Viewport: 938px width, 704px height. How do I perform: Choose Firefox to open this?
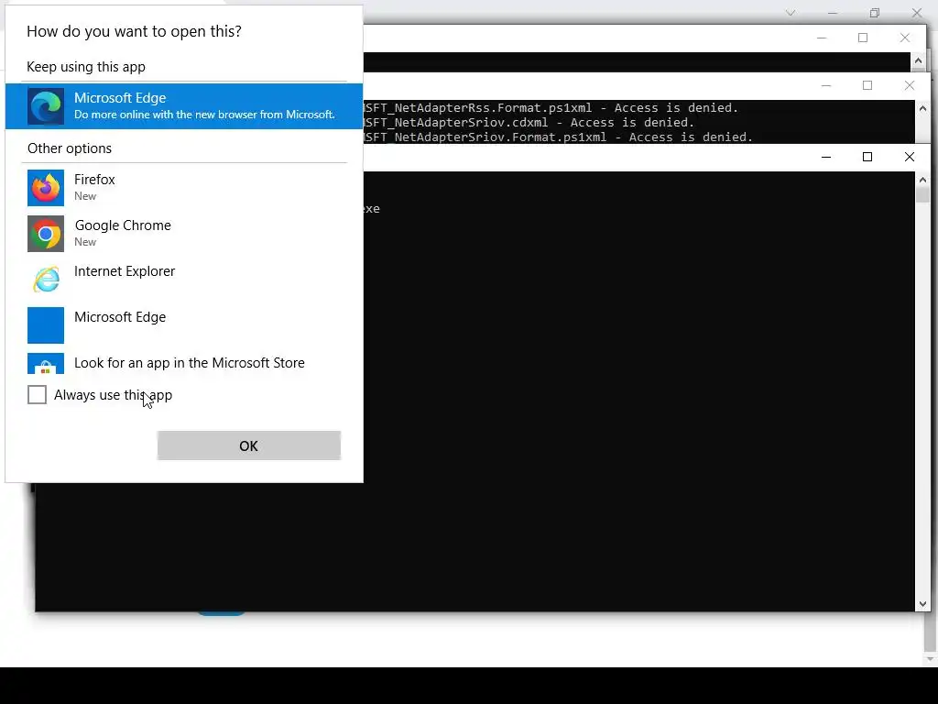[x=183, y=187]
